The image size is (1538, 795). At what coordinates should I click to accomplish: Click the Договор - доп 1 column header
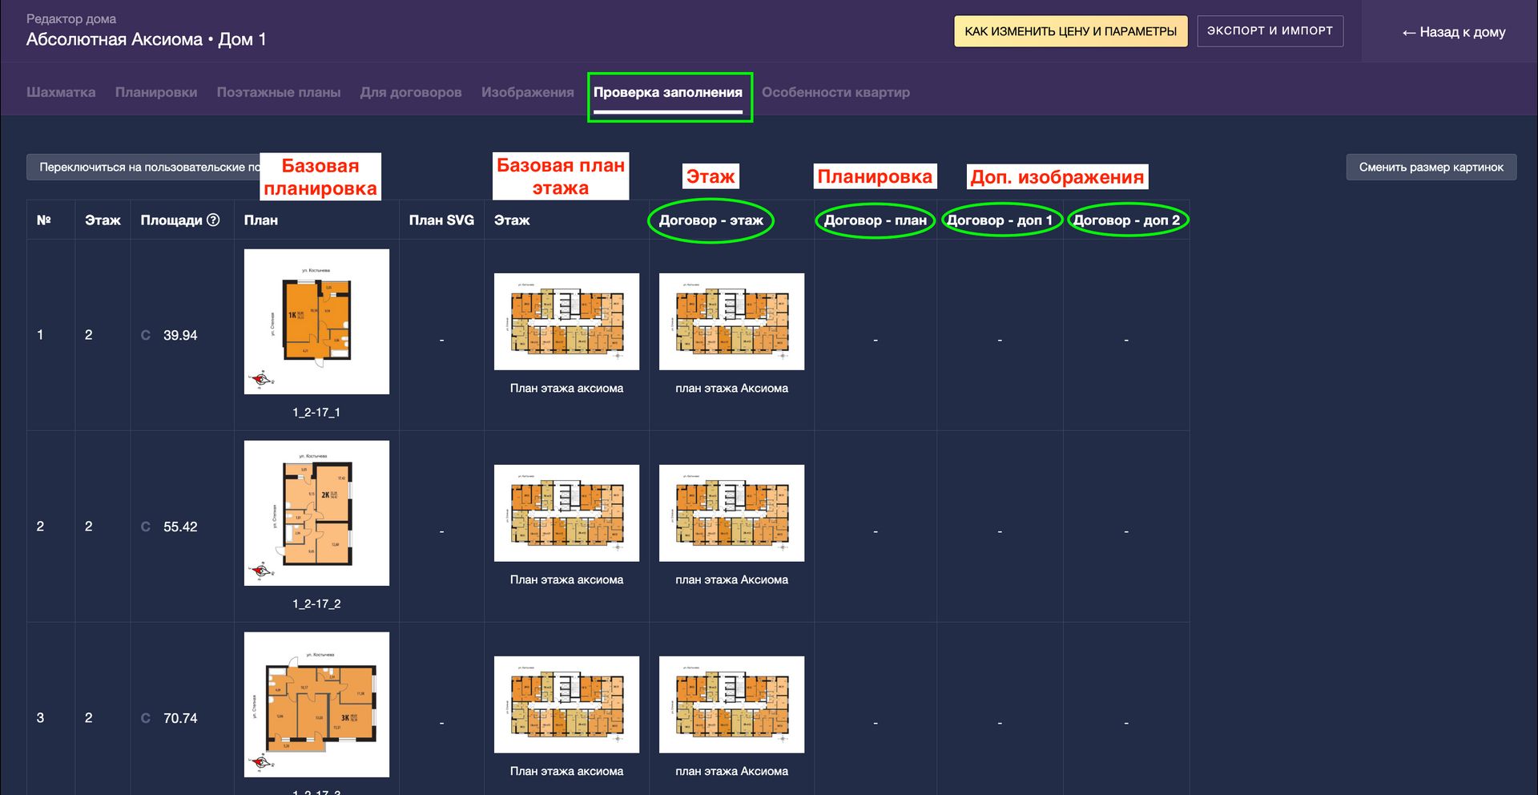tap(1000, 220)
